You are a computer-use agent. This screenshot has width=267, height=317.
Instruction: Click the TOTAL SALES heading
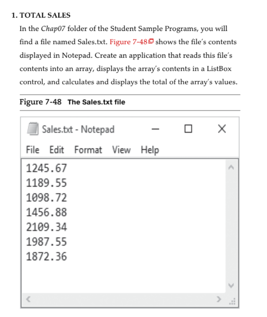[45, 15]
